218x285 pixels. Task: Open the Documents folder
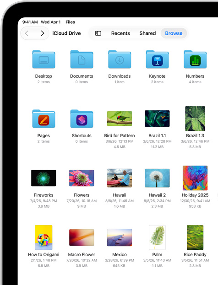click(82, 59)
